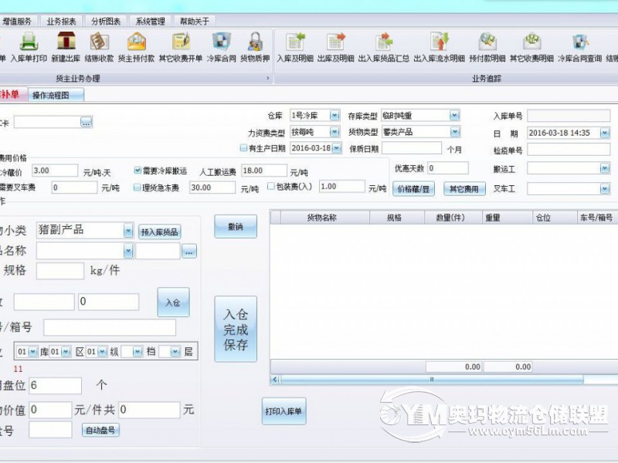Expand the 搬运工 dropdown
This screenshot has height=463, width=618.
pyautogui.click(x=605, y=168)
